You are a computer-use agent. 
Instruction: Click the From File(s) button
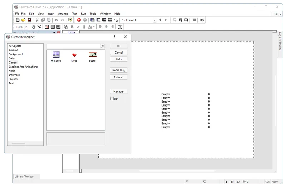click(119, 70)
